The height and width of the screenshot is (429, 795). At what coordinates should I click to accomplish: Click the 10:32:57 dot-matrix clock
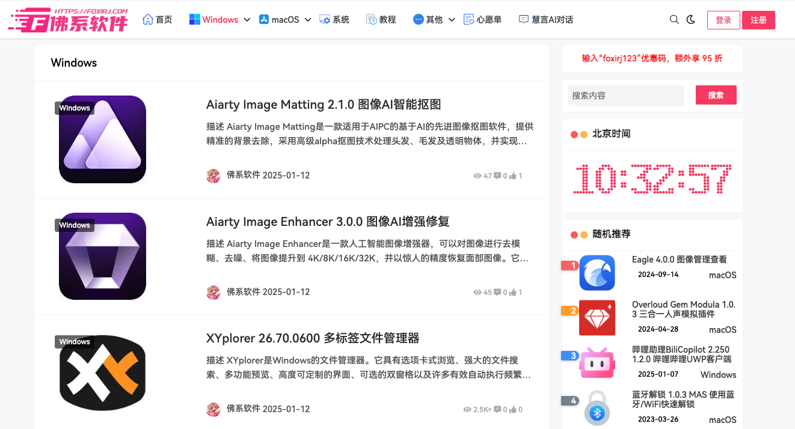point(652,179)
